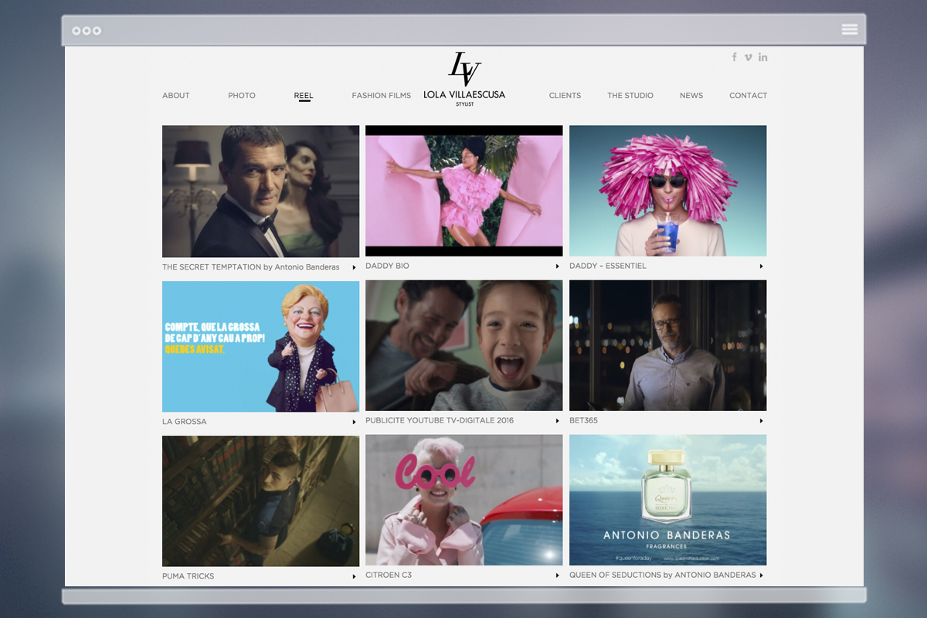Viewport: 927px width, 618px height.
Task: Click the play arrow beside Queen of Seductions
Action: pyautogui.click(x=761, y=576)
